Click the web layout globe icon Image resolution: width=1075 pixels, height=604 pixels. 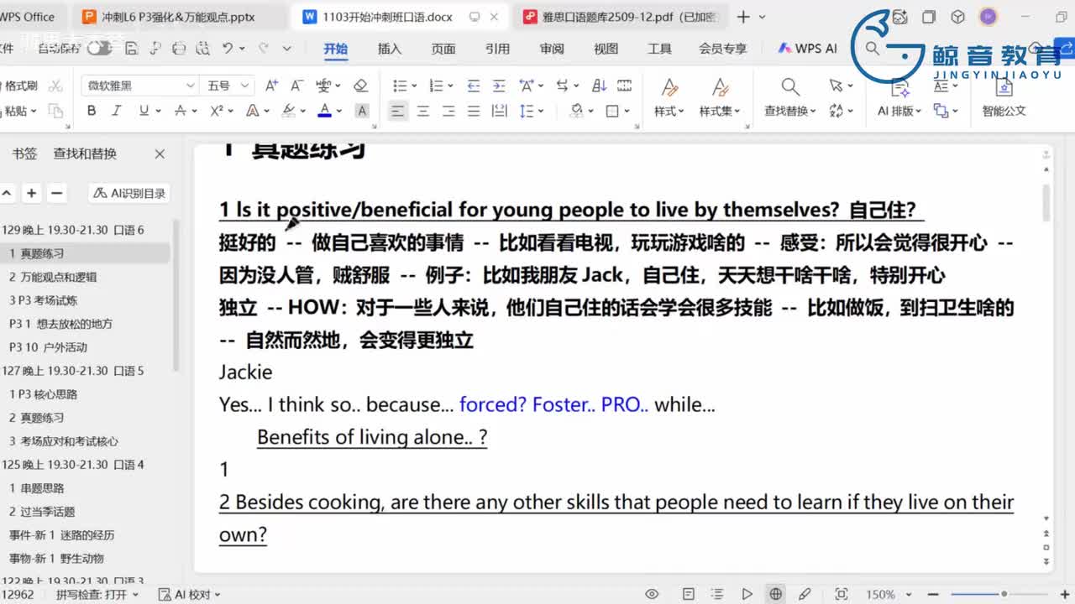[776, 594]
